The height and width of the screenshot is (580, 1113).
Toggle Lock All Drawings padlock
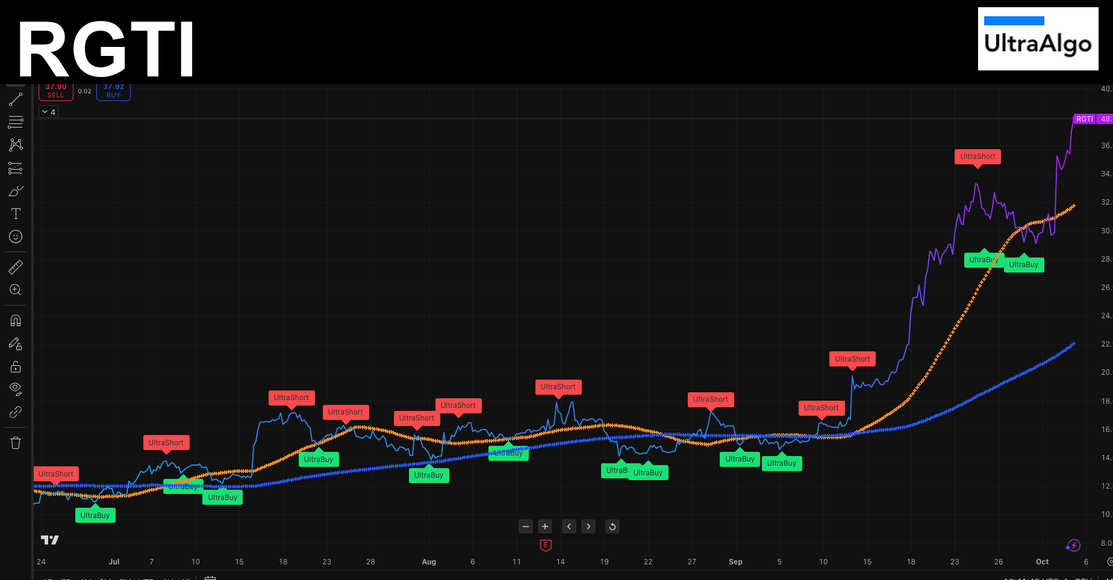point(16,366)
